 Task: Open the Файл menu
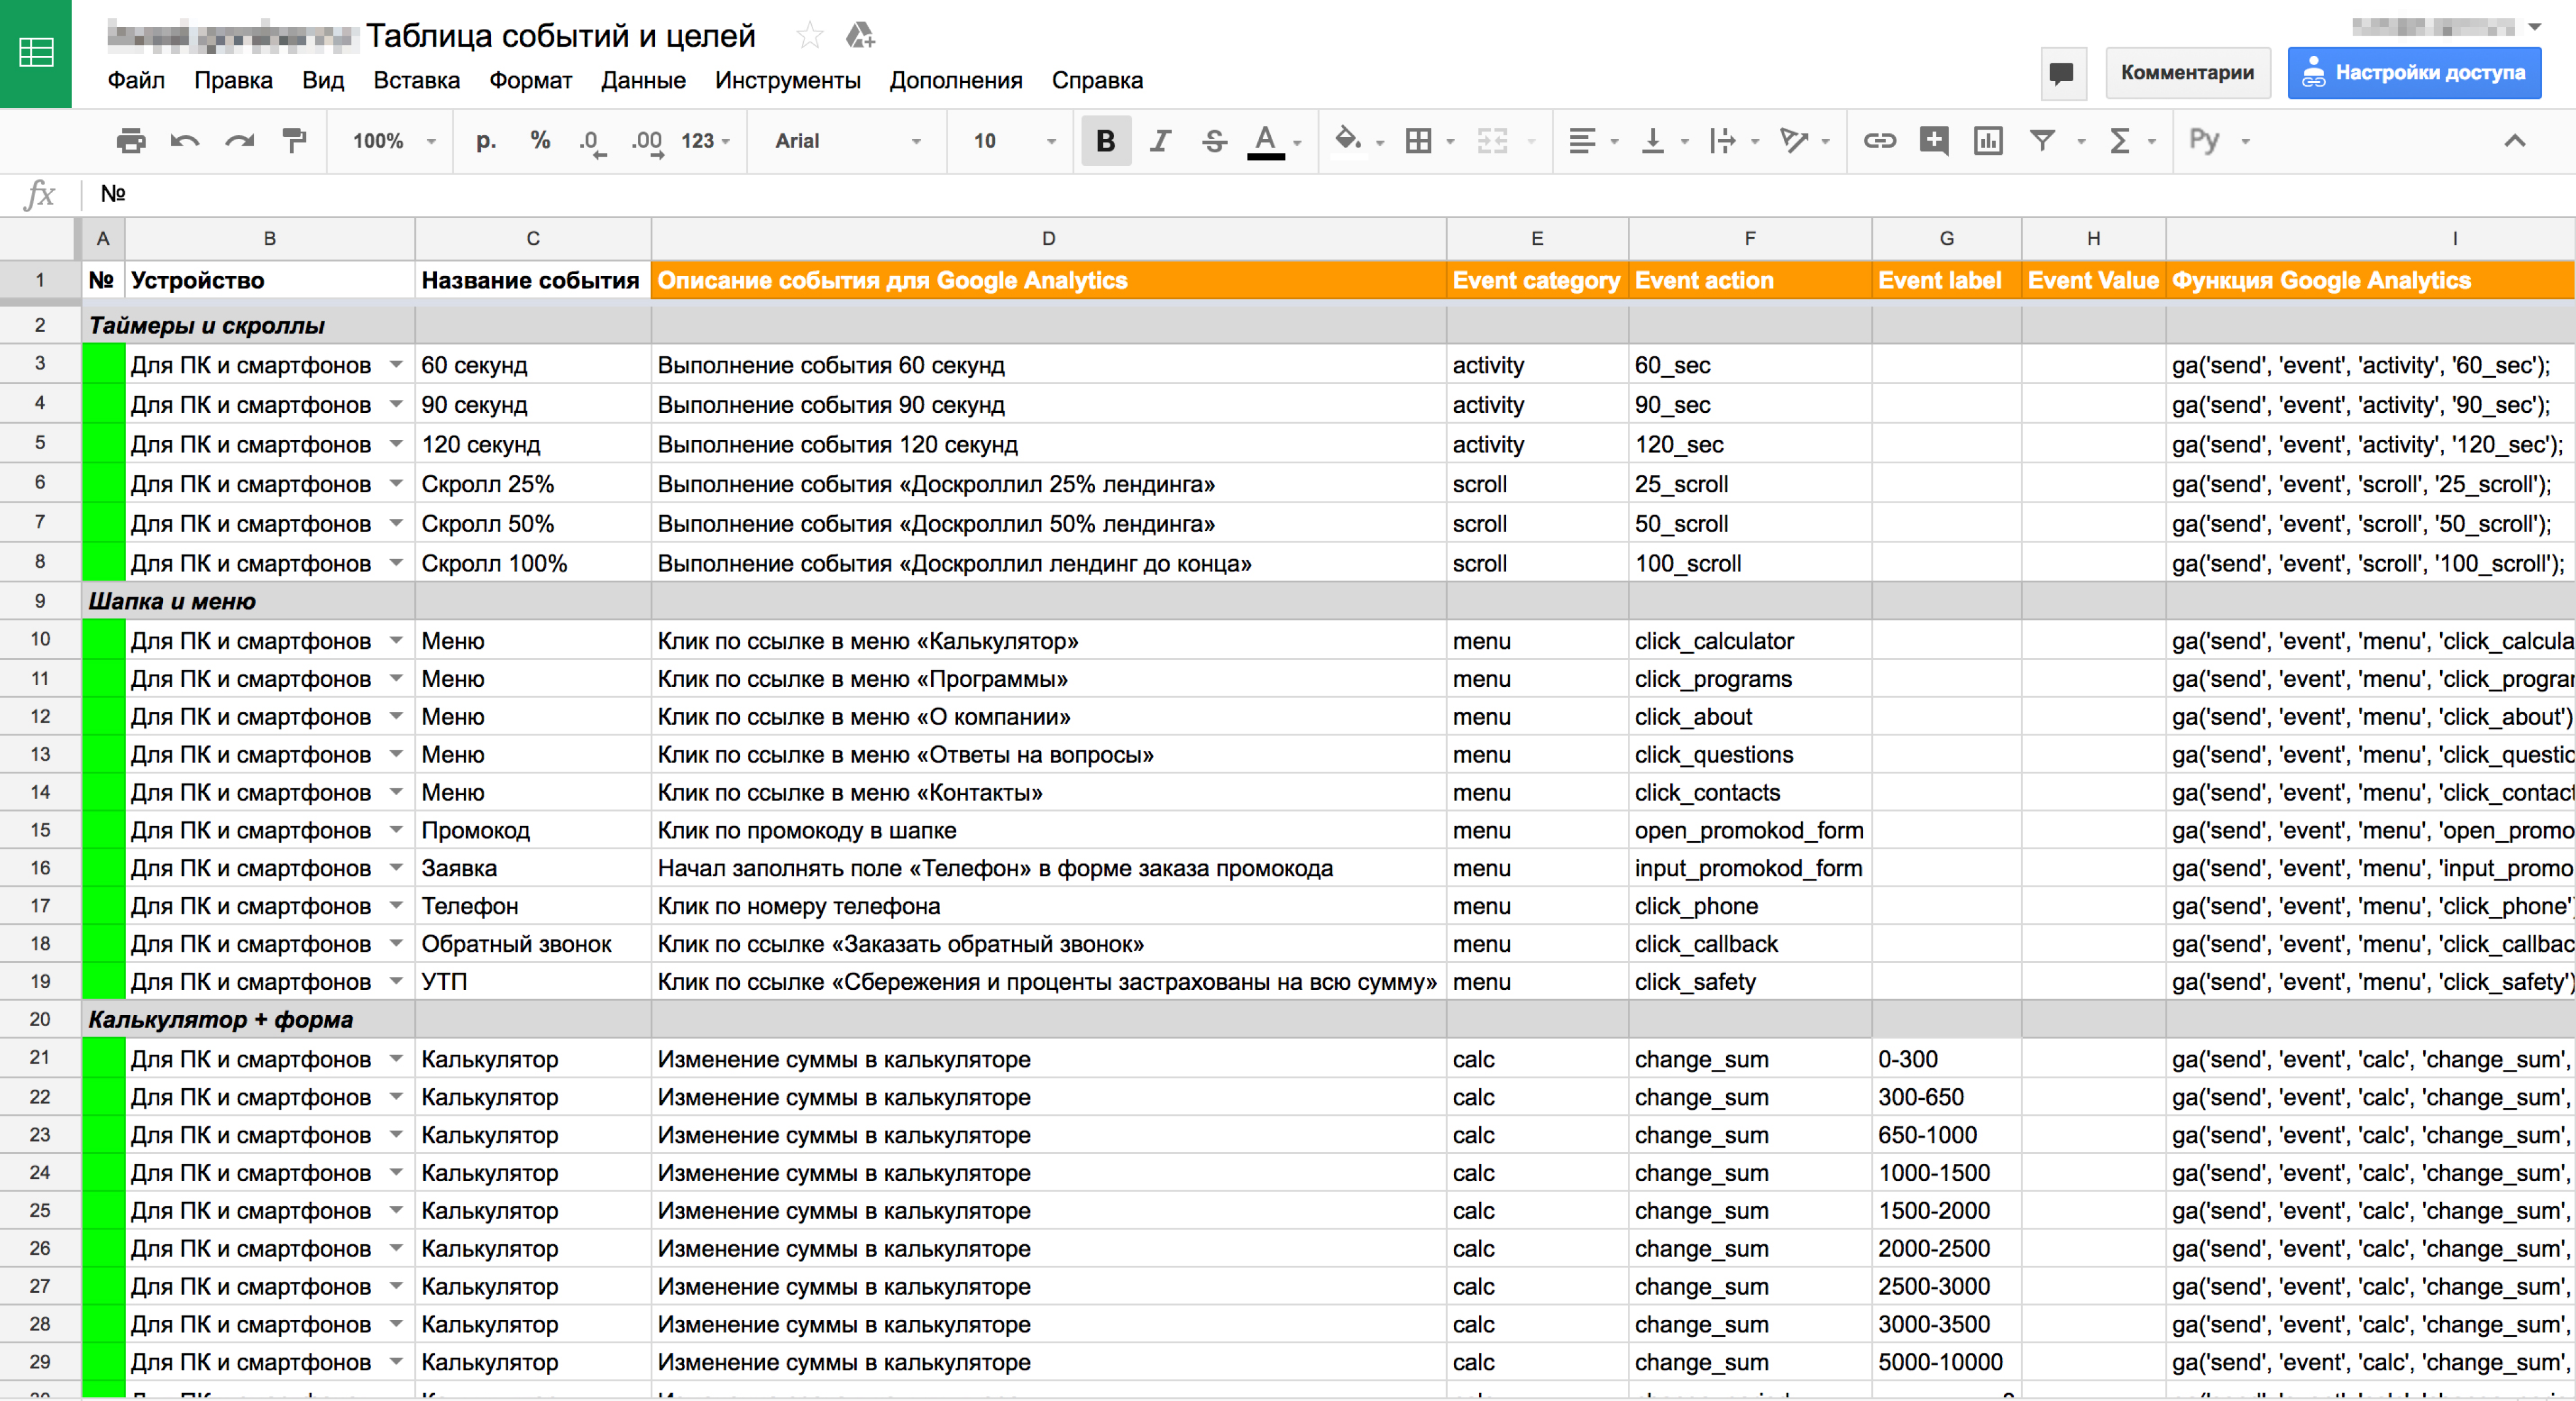coord(136,80)
